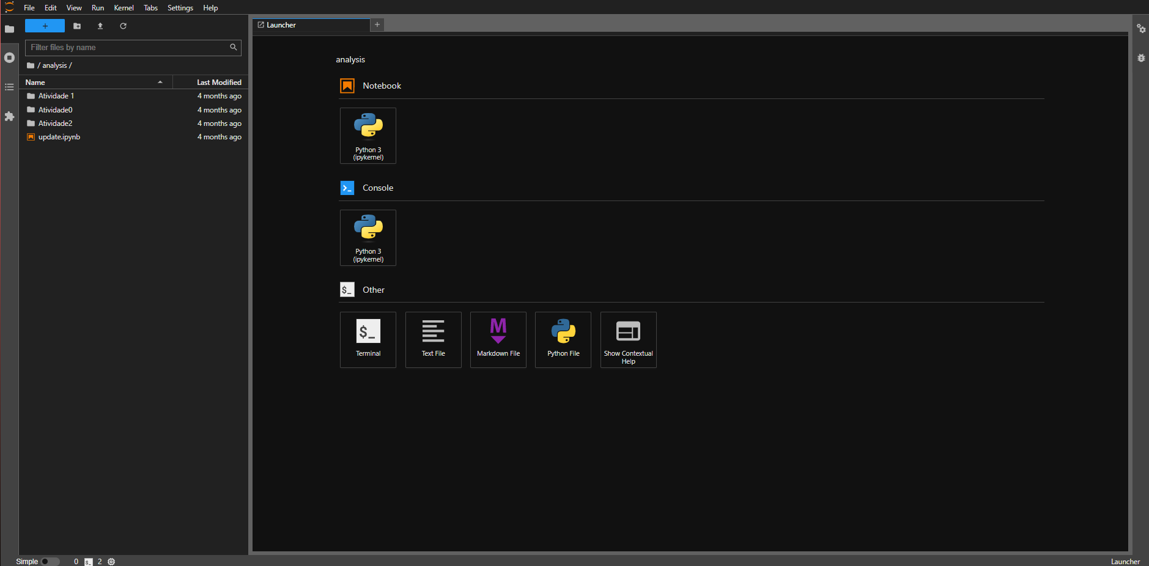Image resolution: width=1149 pixels, height=566 pixels.
Task: Open the Tabs menu
Action: 150,8
